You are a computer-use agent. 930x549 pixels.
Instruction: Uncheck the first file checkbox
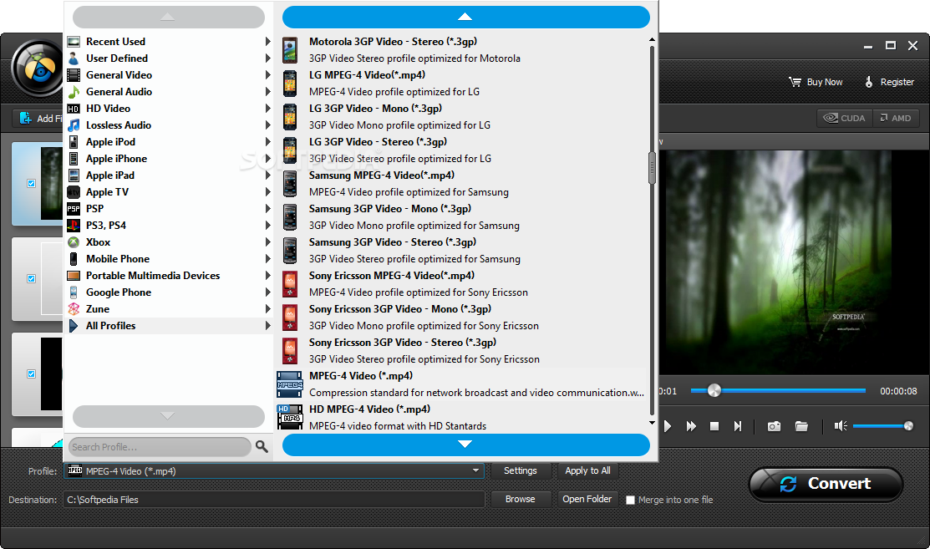pos(32,184)
